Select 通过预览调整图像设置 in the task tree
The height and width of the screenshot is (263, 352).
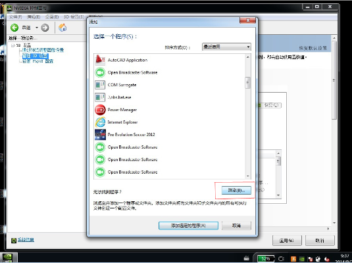(43, 50)
